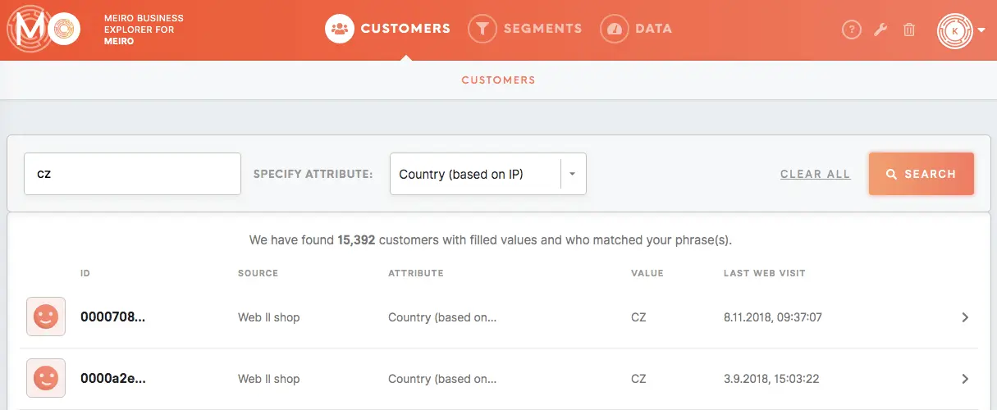This screenshot has height=410, width=997.
Task: Click the Meiro MO logo
Action: 43,29
